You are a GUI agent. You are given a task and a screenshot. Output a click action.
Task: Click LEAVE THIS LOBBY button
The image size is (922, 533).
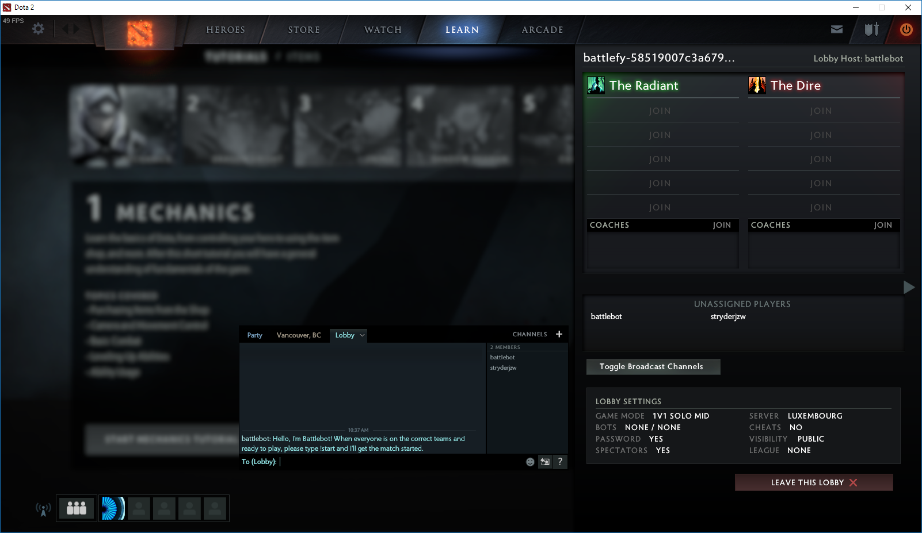point(814,482)
